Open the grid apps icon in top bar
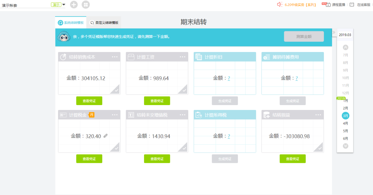This screenshot has height=195, width=373. (85, 4)
